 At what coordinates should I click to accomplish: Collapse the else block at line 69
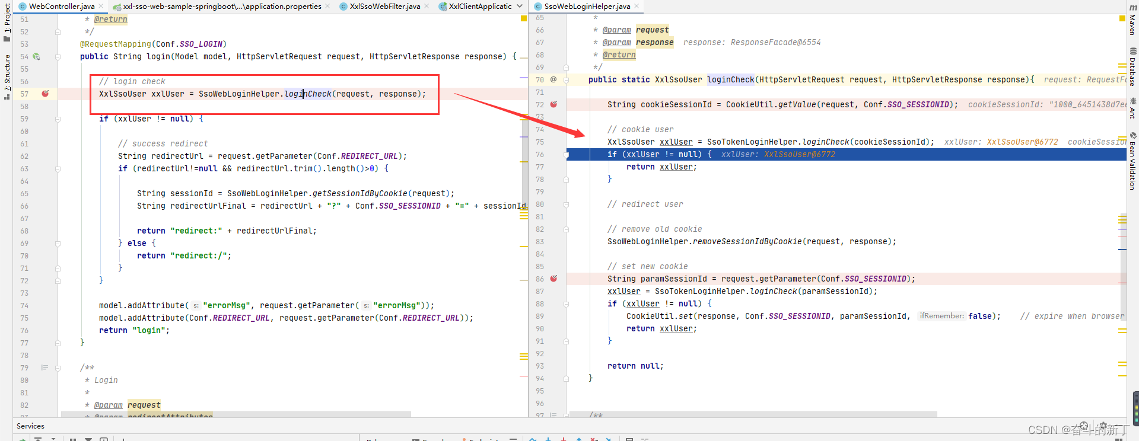coord(58,244)
